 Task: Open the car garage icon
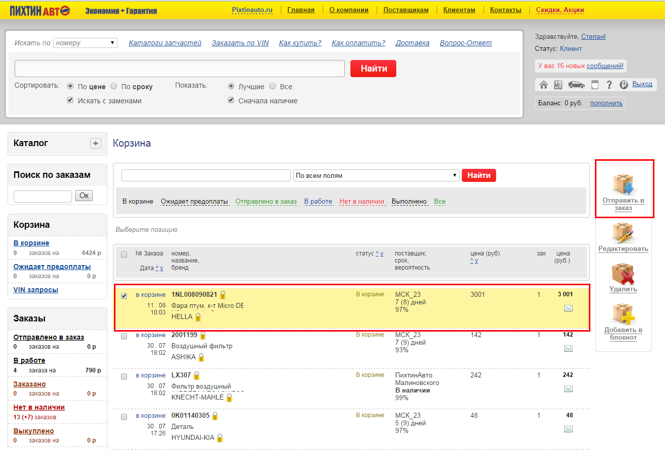[x=576, y=85]
